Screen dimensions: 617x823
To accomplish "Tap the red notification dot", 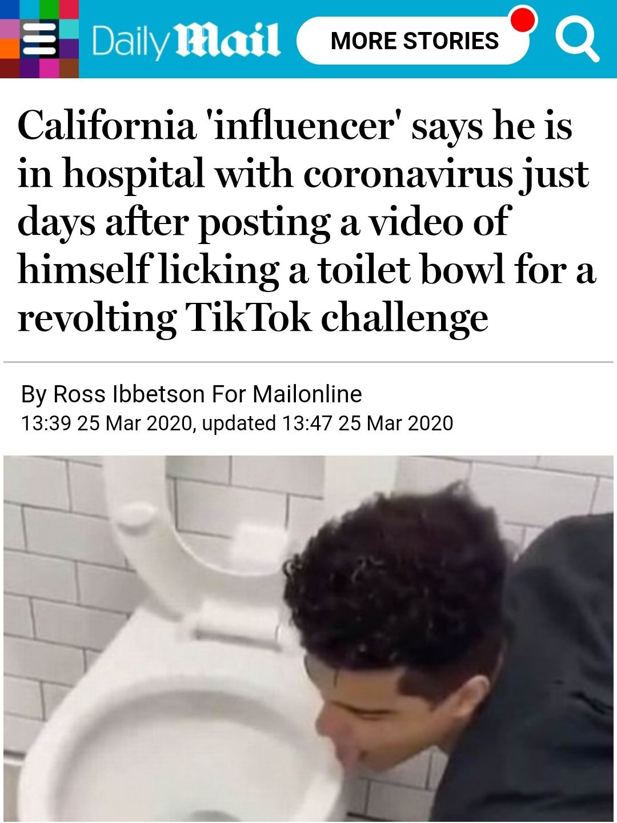I will click(522, 19).
